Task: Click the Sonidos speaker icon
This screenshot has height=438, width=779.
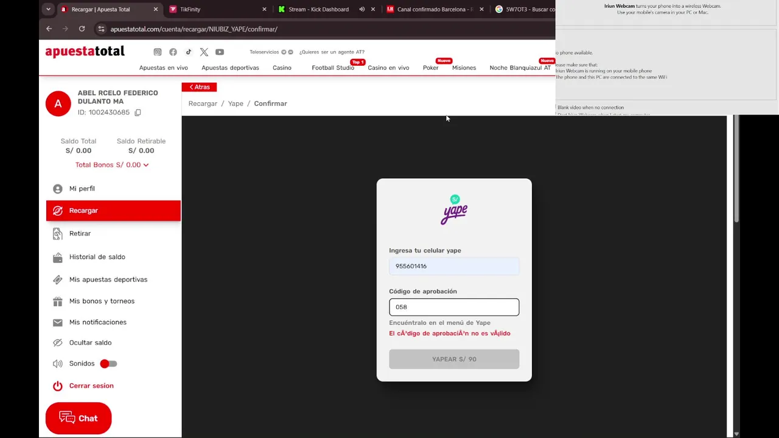Action: (x=58, y=364)
